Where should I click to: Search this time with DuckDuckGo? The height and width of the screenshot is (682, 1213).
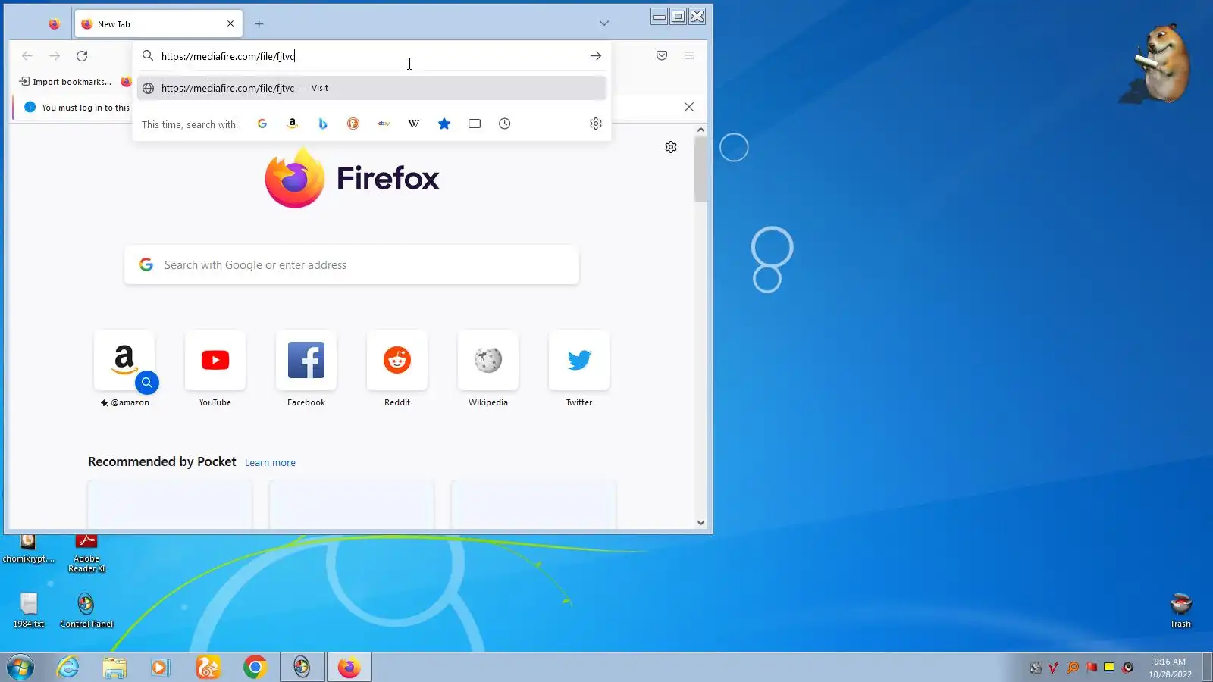[x=353, y=124]
